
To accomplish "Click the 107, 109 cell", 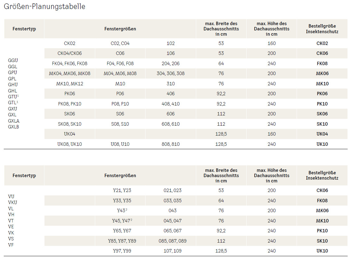I will coord(172,251).
